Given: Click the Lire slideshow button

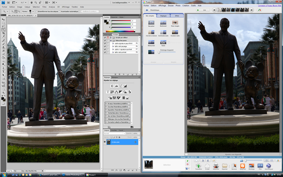Looking at the screenshot, I should coord(203,10).
